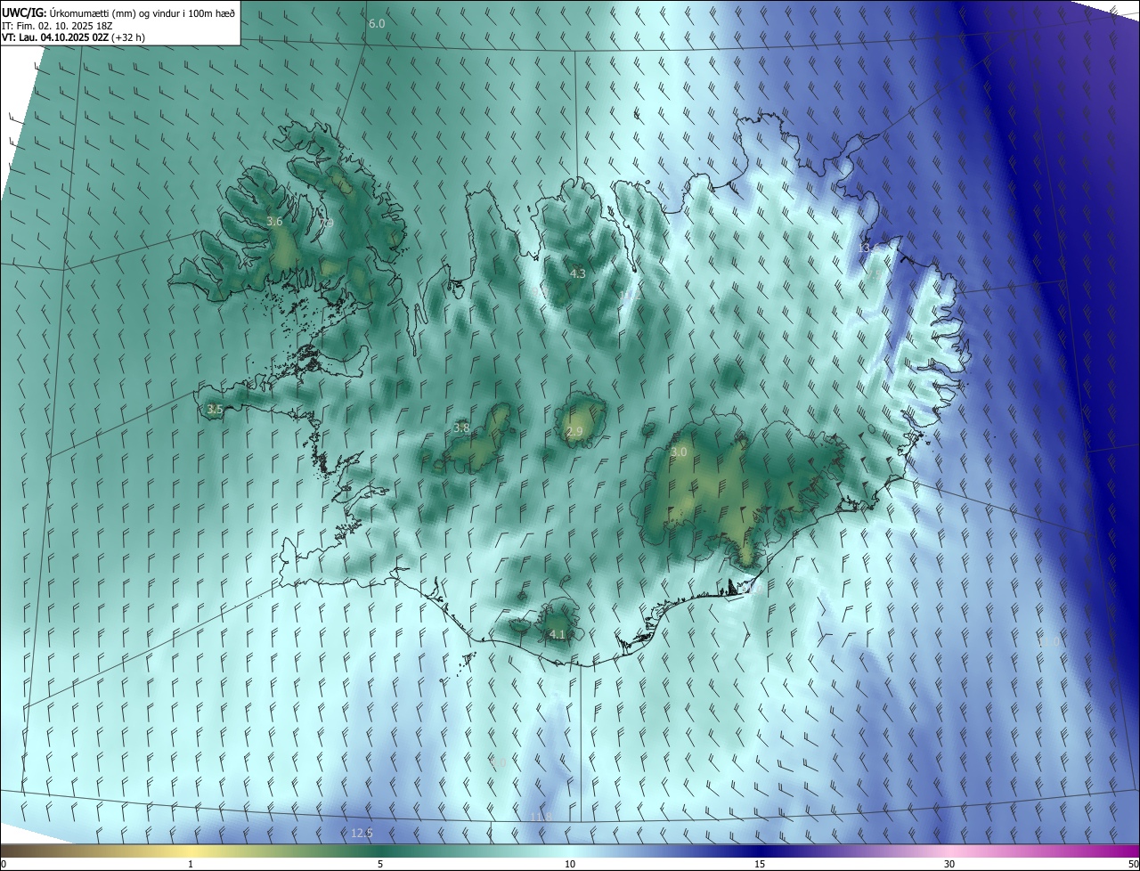Click the 5 tick on the colour scale
This screenshot has width=1140, height=871.
pyautogui.click(x=380, y=864)
